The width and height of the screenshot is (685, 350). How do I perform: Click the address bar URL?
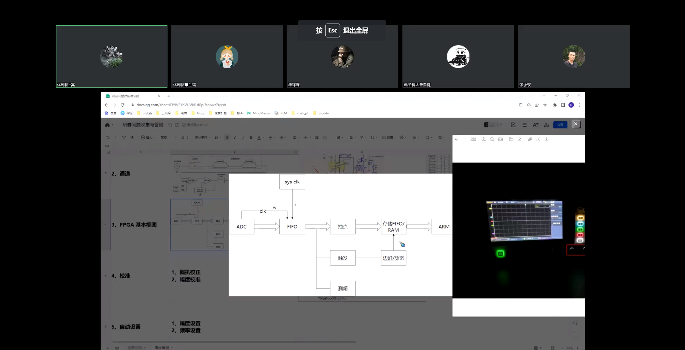[181, 105]
